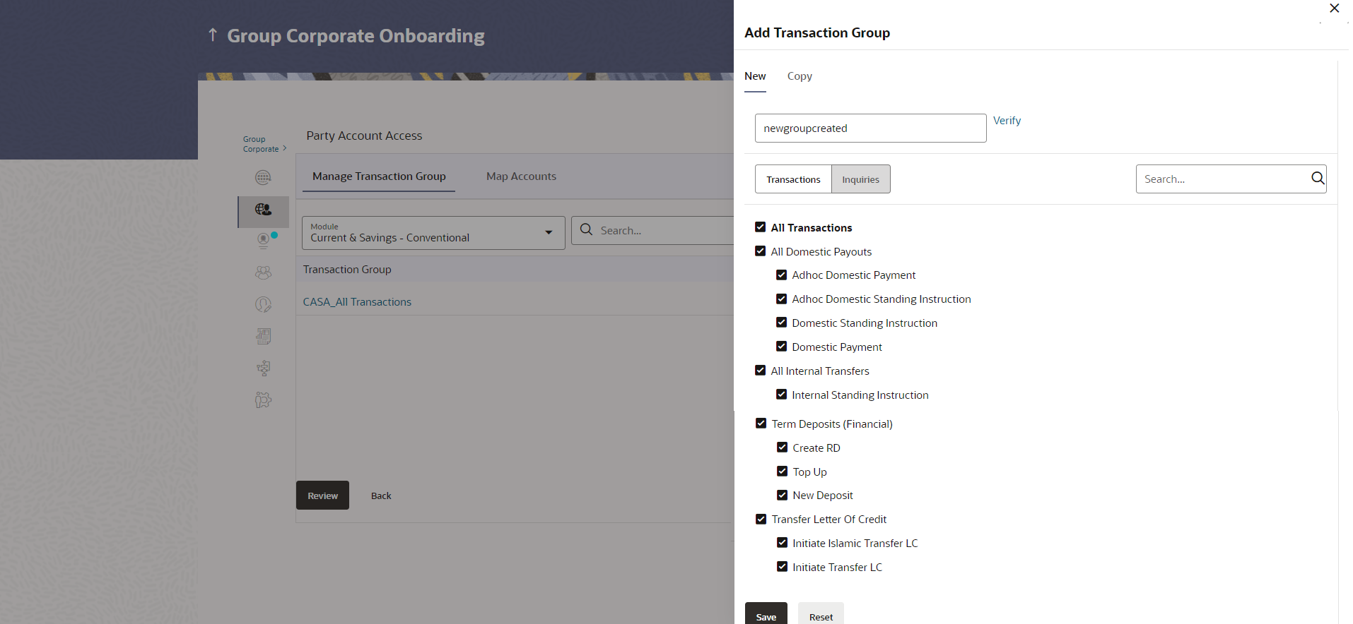
Task: Toggle the Adhoc Domestic Payment checkbox
Action: click(782, 275)
